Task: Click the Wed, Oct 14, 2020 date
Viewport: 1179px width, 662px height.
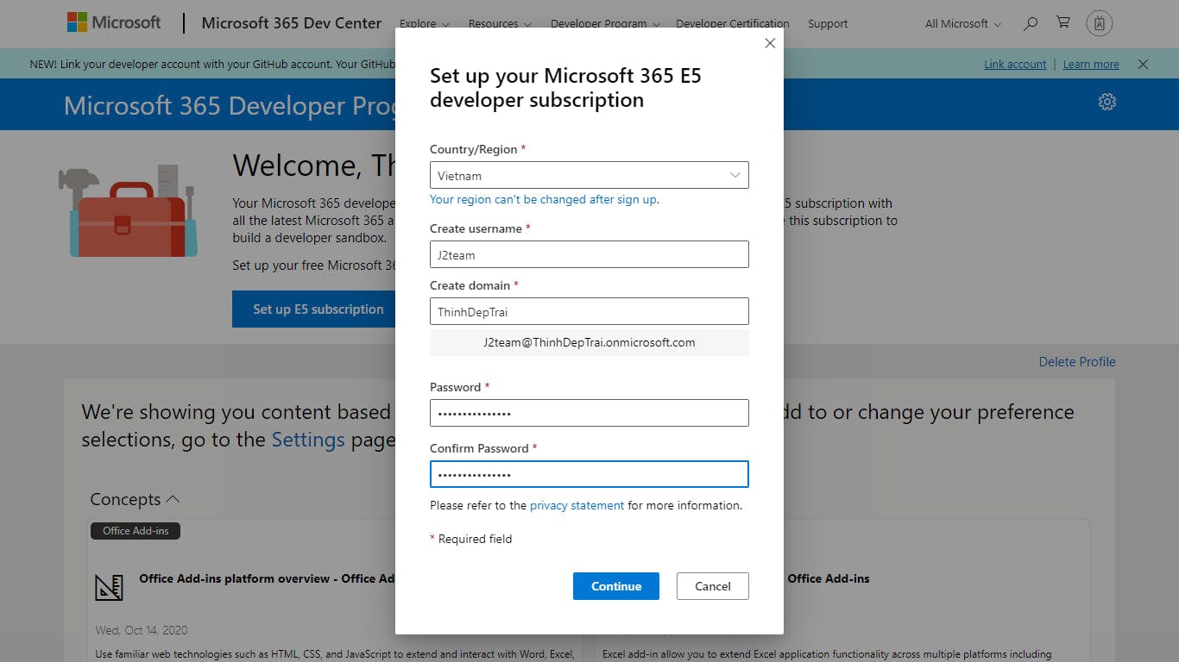Action: 142,630
